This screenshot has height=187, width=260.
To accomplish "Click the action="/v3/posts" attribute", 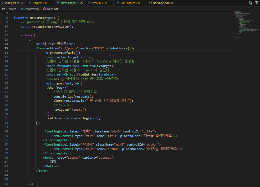I will (62, 48).
